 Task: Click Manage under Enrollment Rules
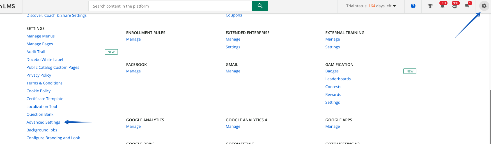pyautogui.click(x=133, y=39)
